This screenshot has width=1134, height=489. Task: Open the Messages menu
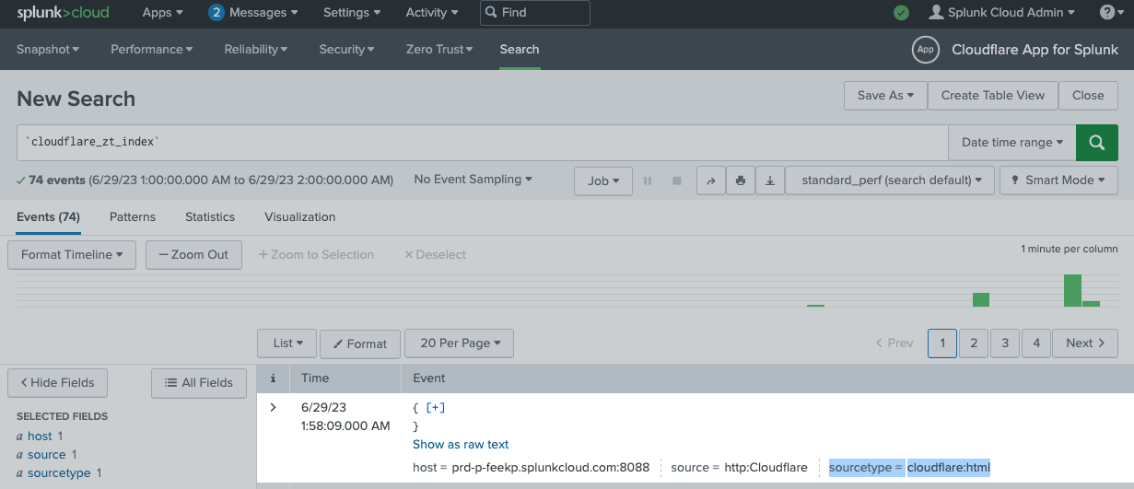(x=253, y=13)
